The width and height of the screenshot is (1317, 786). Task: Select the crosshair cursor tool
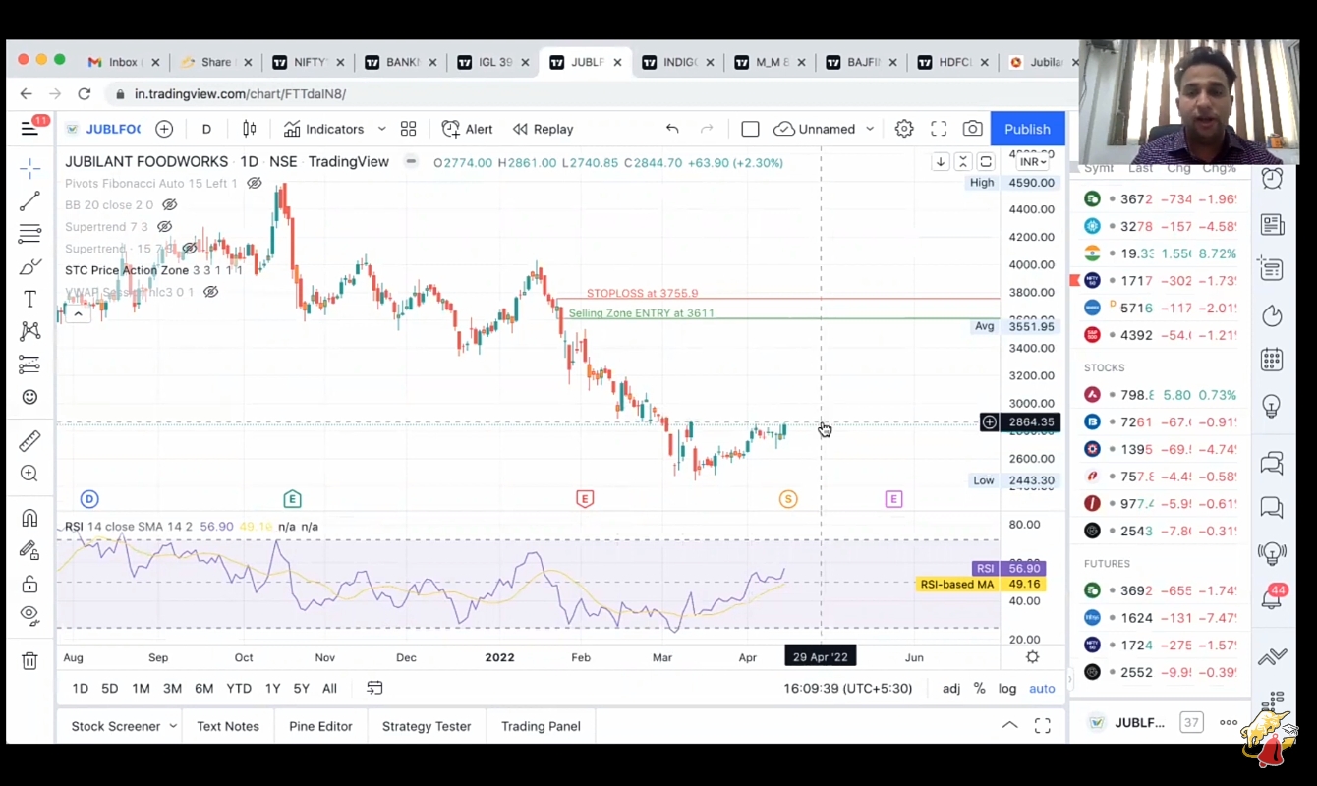click(x=29, y=168)
